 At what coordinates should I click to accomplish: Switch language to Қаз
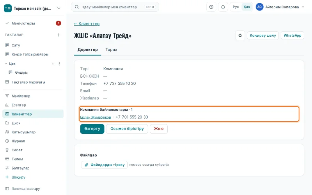coord(247,7)
